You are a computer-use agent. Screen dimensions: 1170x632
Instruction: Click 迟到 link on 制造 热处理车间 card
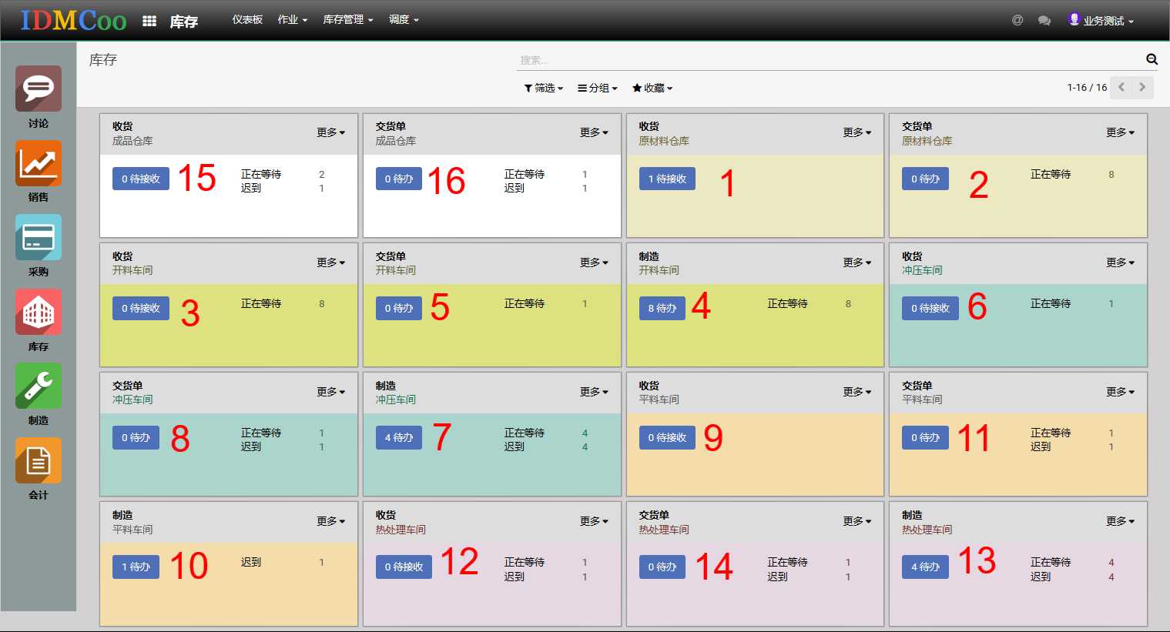pyautogui.click(x=1041, y=576)
